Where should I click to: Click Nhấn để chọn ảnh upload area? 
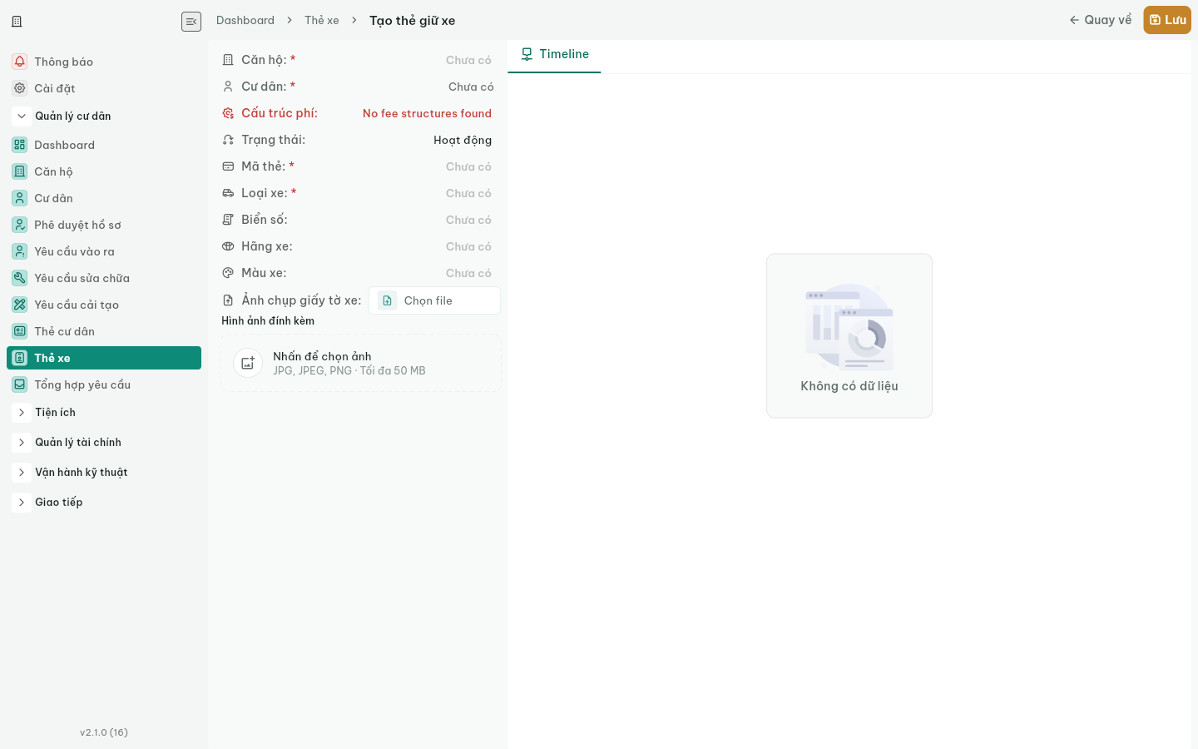click(x=361, y=363)
